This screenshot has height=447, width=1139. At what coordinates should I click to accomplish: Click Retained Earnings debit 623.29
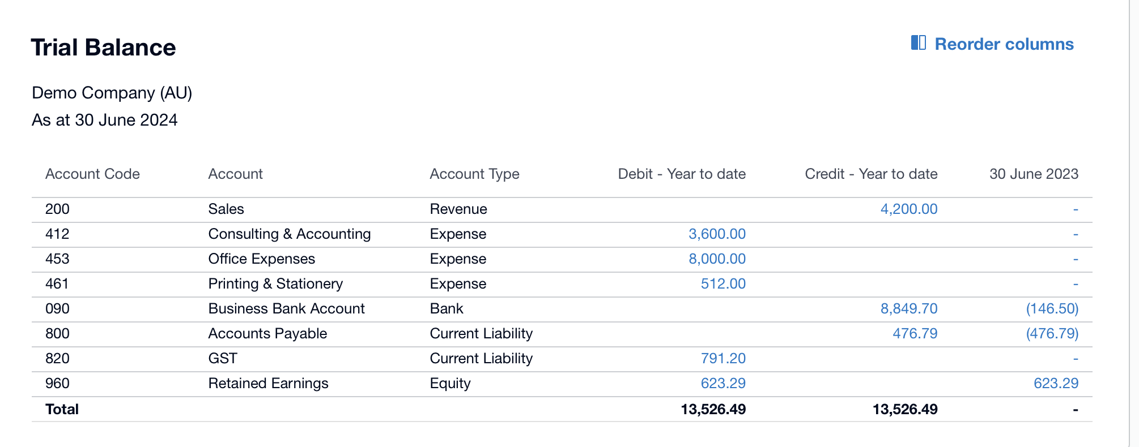point(723,383)
